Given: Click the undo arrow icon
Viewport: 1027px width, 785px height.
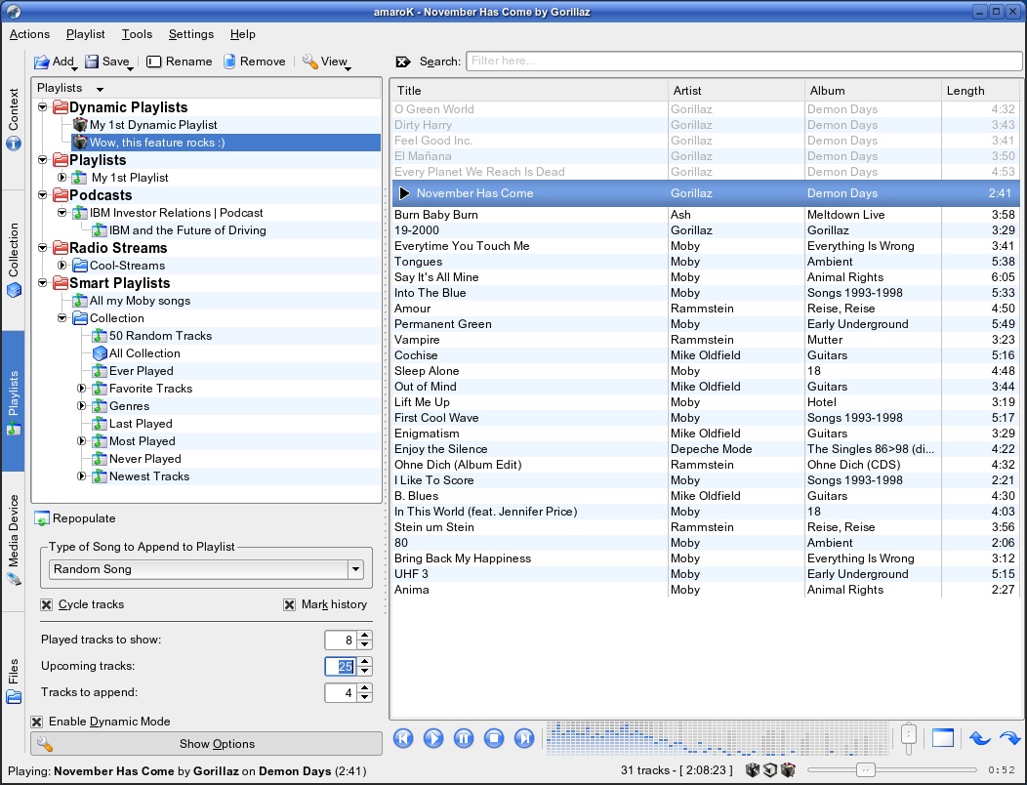Looking at the screenshot, I should (x=980, y=738).
